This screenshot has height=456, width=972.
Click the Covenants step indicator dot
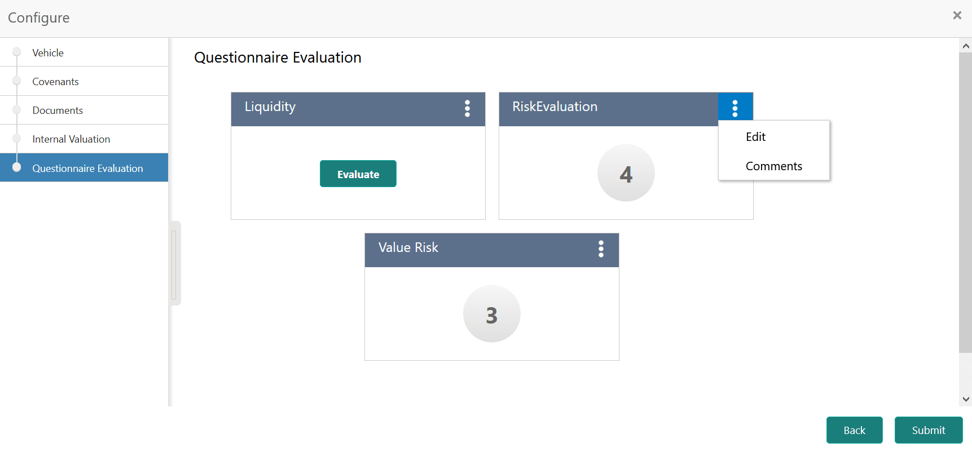click(x=16, y=81)
